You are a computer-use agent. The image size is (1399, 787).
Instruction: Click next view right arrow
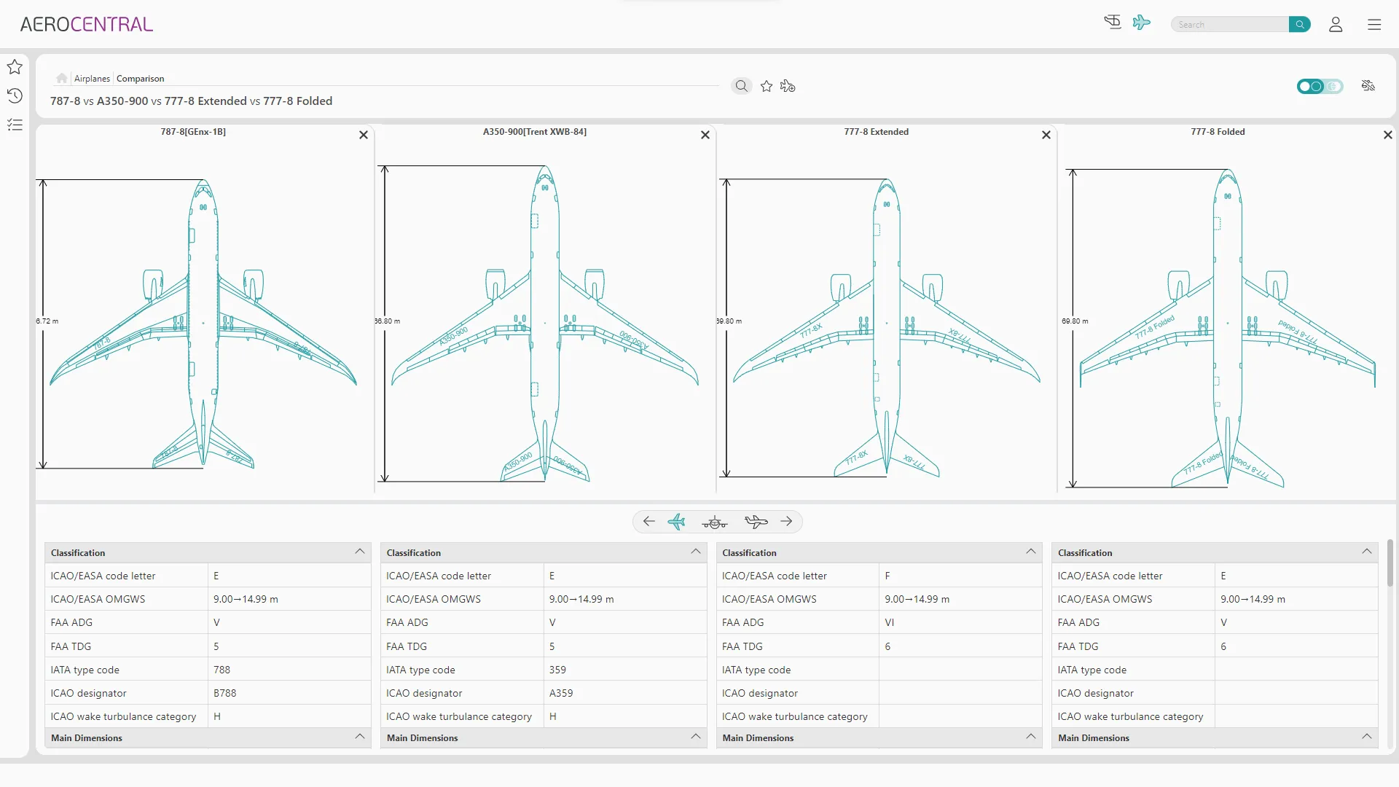[786, 522]
